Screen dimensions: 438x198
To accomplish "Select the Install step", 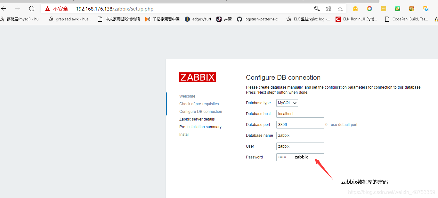I will click(184, 135).
